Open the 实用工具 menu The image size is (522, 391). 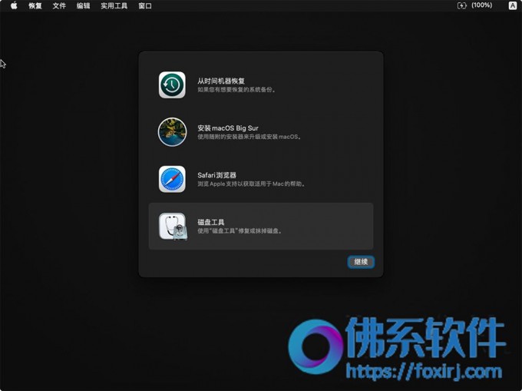(114, 5)
